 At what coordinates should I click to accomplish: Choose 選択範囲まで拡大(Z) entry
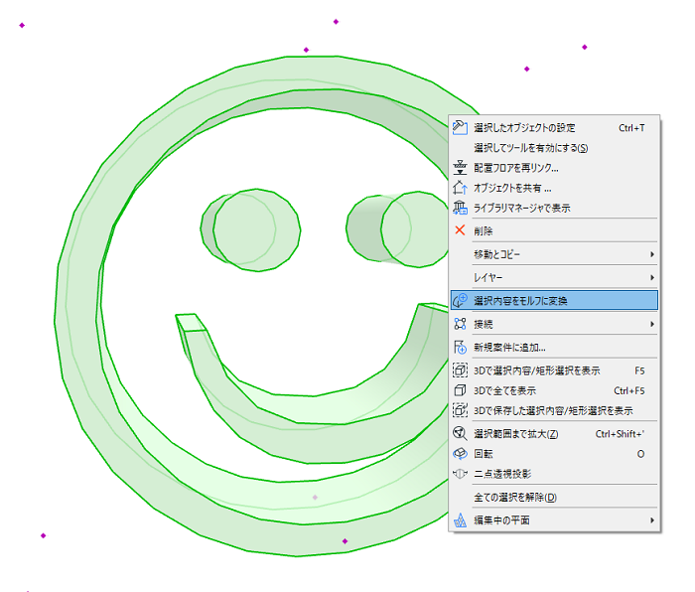point(554,434)
